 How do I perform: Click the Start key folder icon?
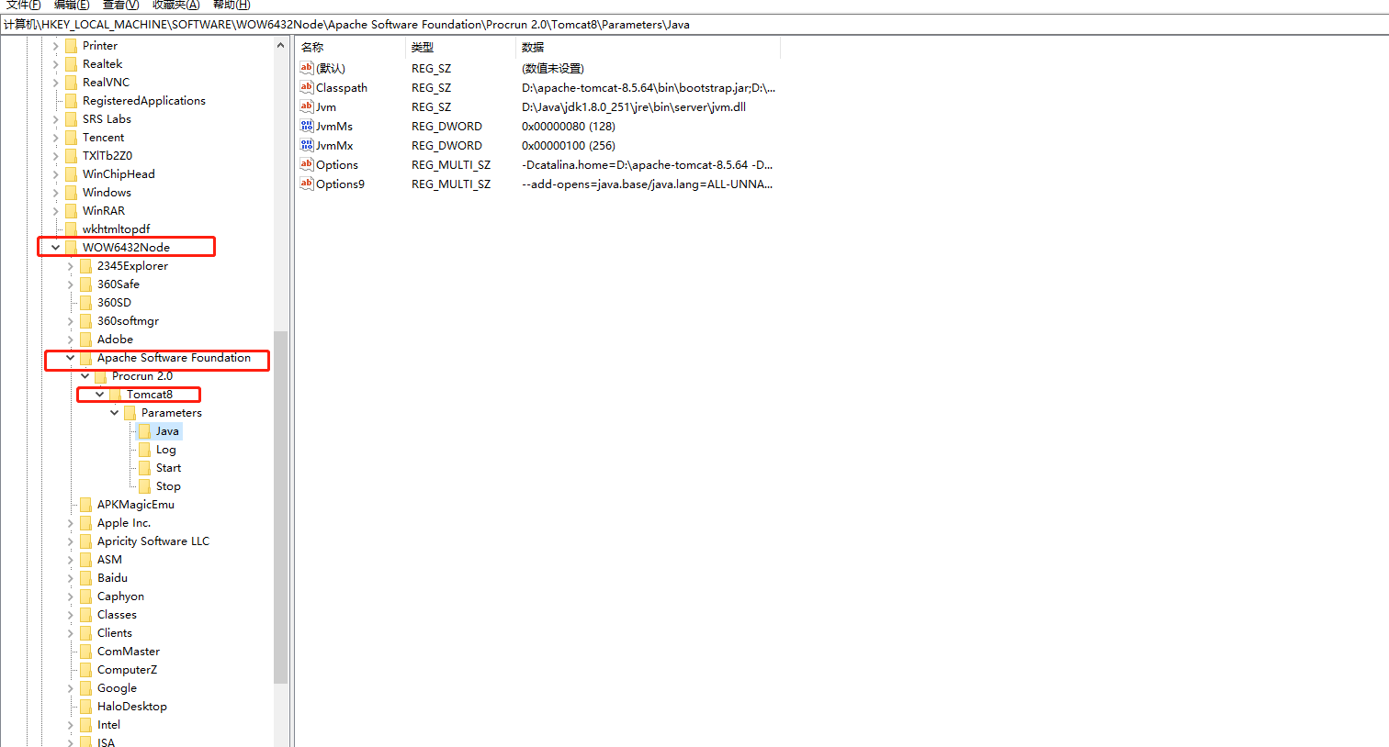pyautogui.click(x=145, y=467)
